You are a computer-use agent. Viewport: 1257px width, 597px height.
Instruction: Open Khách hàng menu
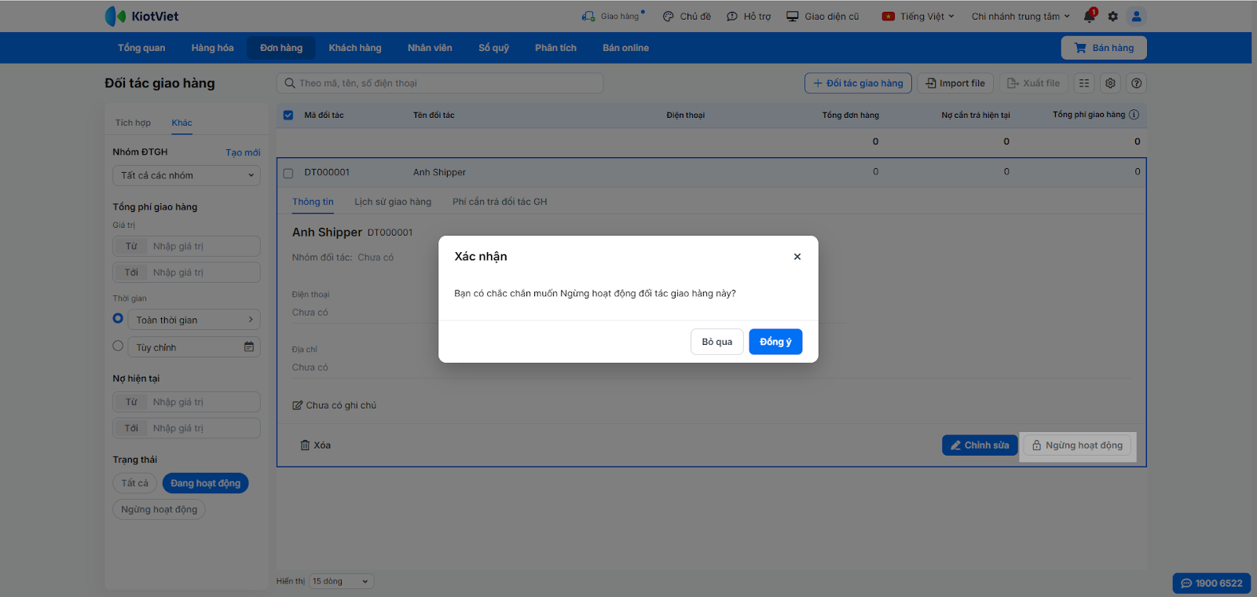point(355,48)
